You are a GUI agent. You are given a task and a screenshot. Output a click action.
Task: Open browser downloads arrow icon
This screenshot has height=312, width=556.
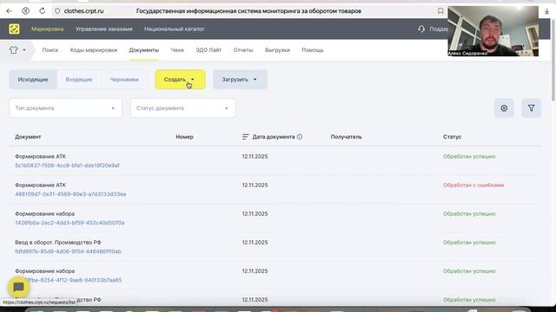[x=546, y=11]
